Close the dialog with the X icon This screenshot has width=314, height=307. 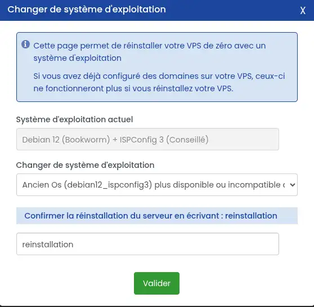click(303, 11)
